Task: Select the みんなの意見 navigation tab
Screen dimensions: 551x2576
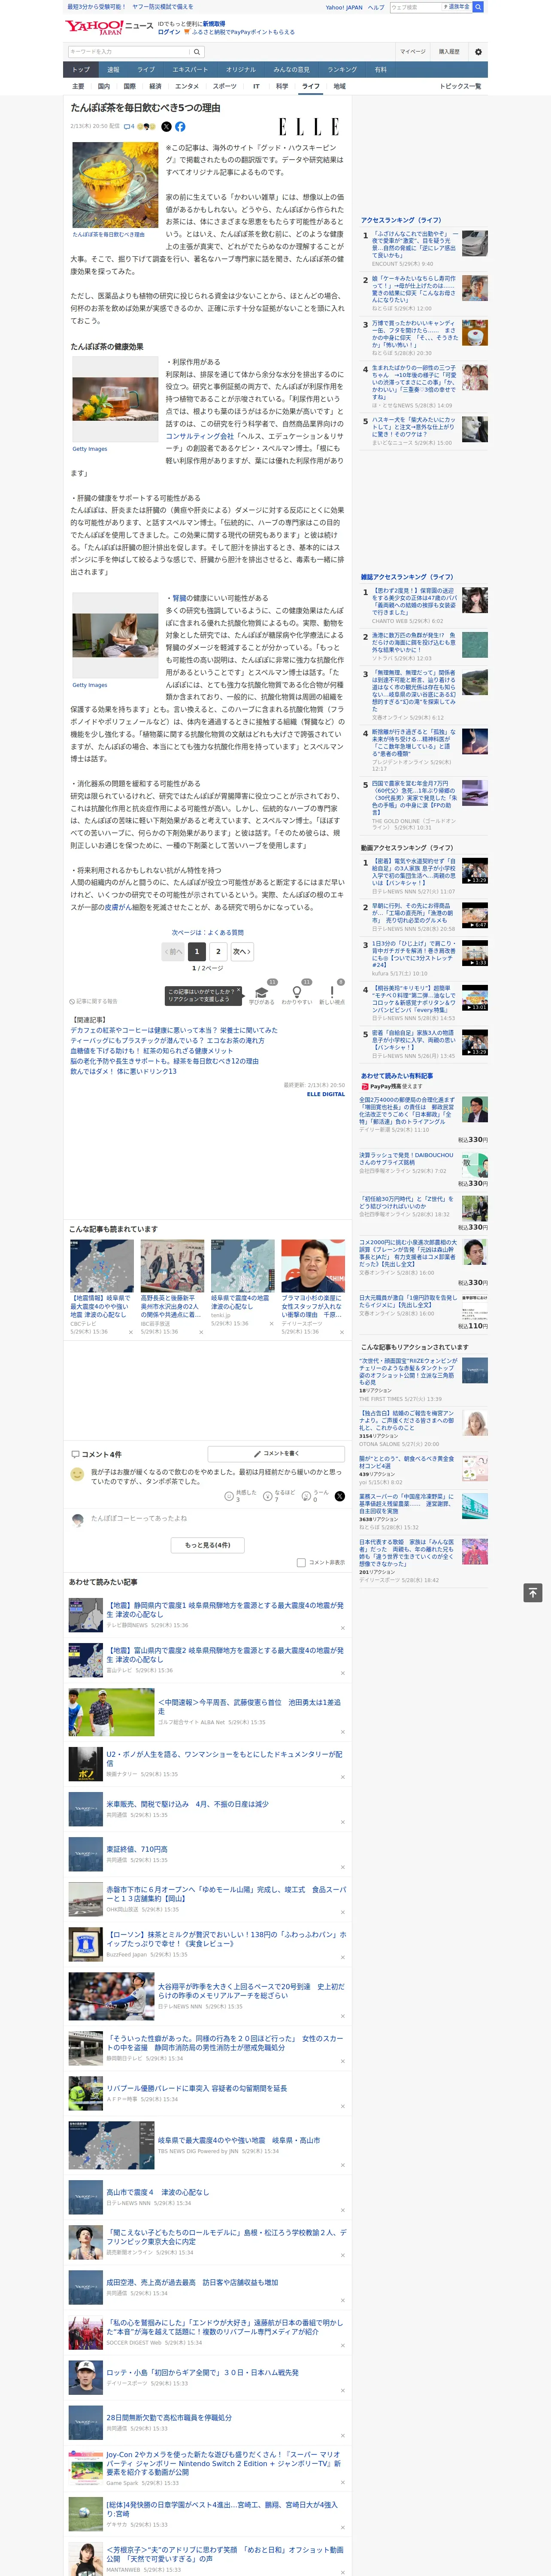Action: 291,70
